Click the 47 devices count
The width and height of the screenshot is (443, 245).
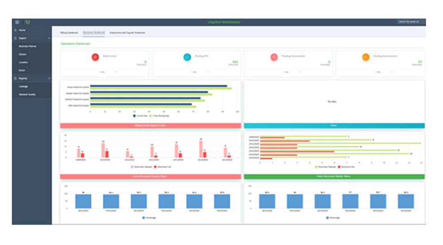(x=420, y=62)
